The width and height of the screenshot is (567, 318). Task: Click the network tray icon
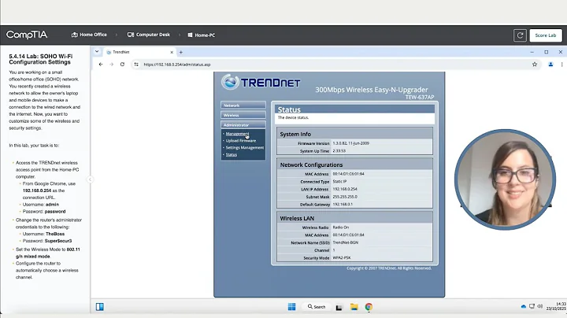coord(532,306)
